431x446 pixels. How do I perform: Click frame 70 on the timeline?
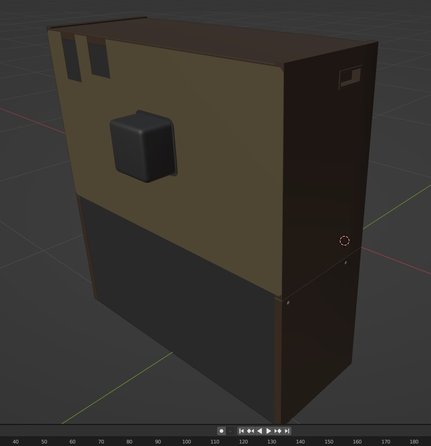click(x=101, y=442)
